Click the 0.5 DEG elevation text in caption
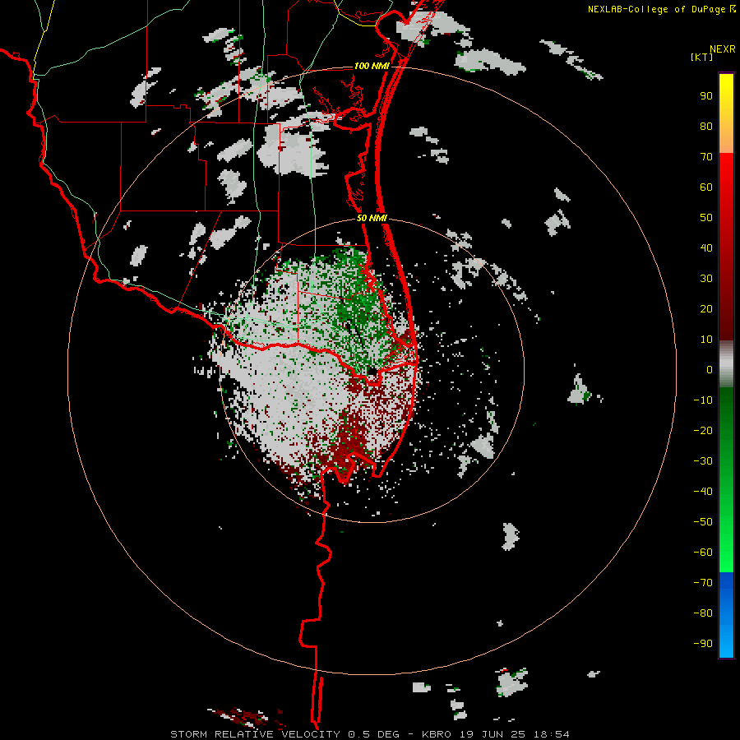Viewport: 740px width, 740px height. click(x=374, y=734)
